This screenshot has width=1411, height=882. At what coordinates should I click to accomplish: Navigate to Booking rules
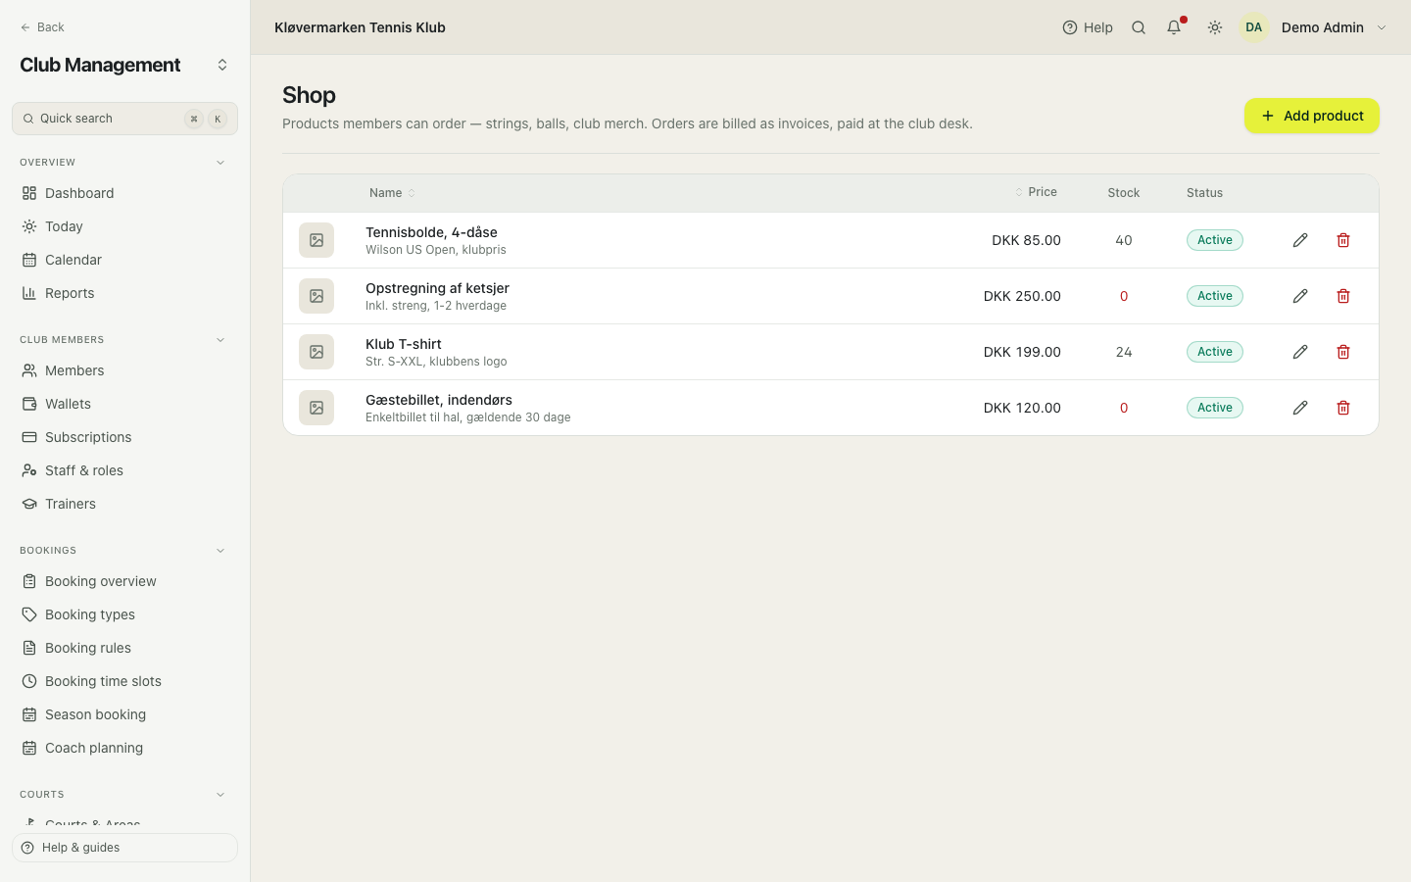(124, 648)
